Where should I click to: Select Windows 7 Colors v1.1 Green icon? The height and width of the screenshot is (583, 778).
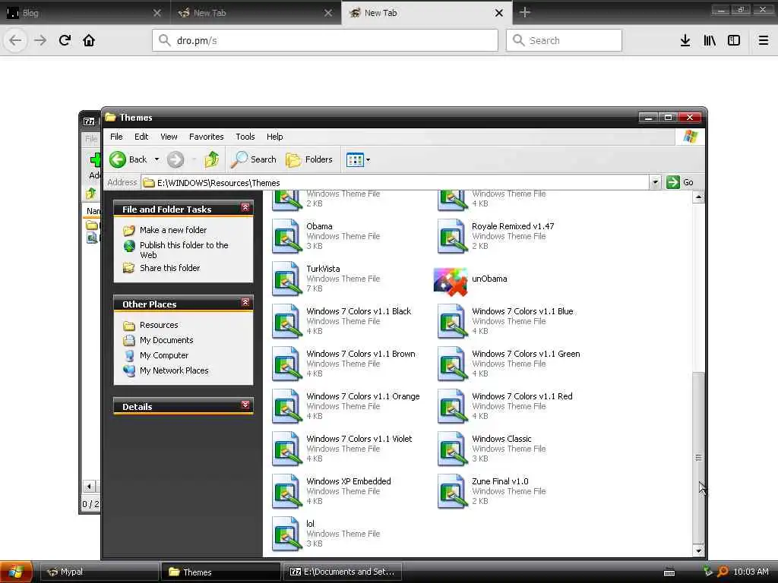[453, 364]
